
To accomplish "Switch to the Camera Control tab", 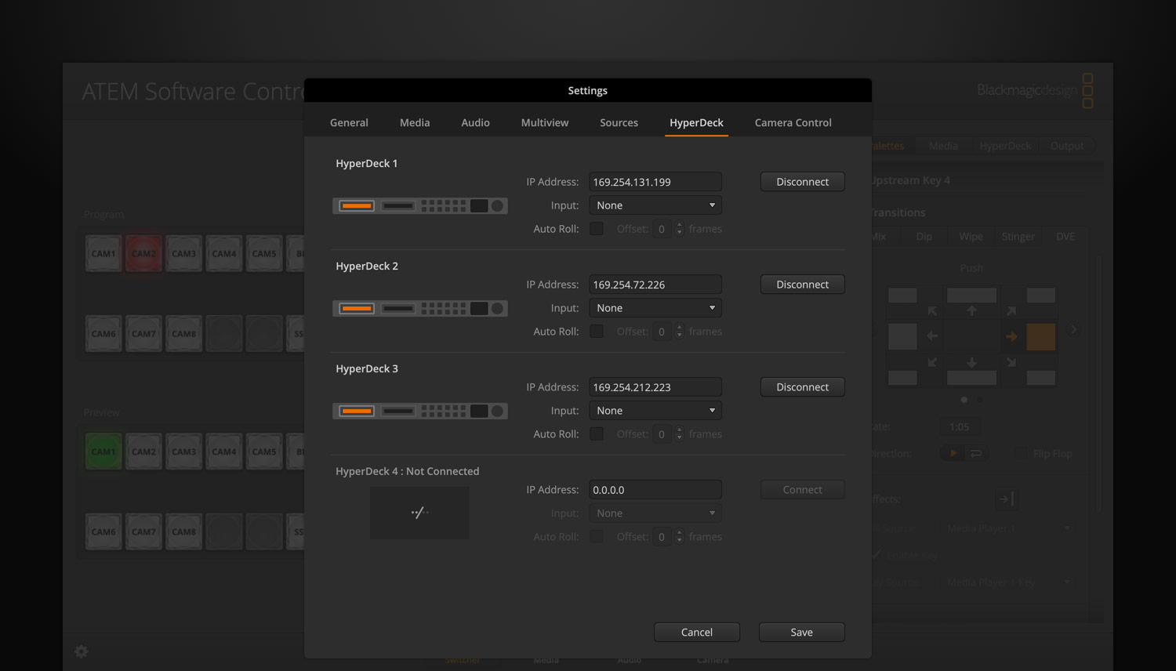I will (x=793, y=122).
